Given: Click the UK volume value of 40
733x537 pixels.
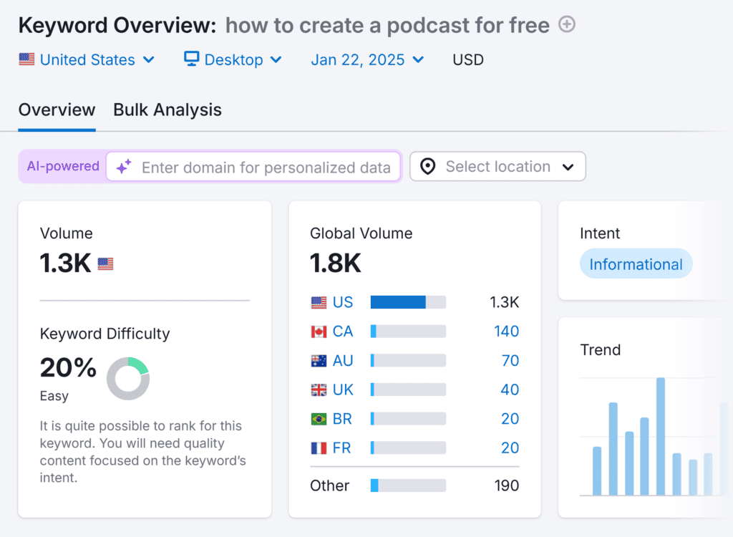Looking at the screenshot, I should [510, 390].
